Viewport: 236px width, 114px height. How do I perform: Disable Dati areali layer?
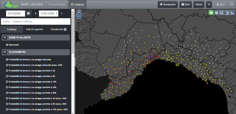(x=7, y=45)
